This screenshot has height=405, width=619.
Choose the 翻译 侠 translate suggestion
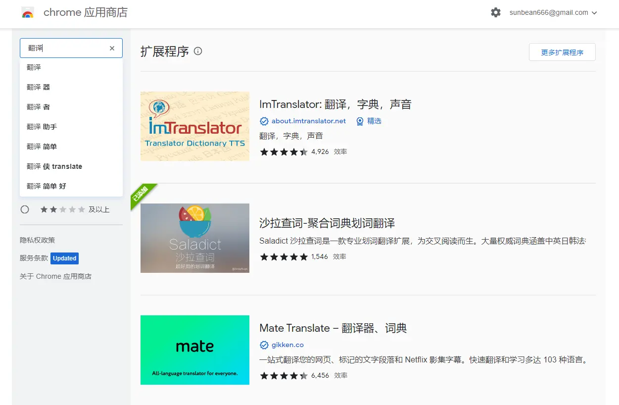[x=71, y=166]
